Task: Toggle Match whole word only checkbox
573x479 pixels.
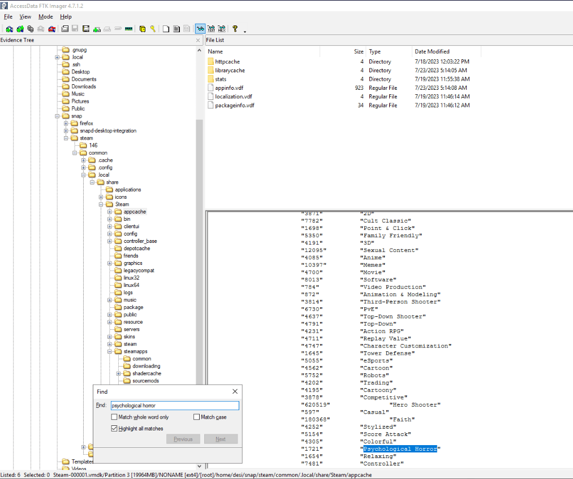Action: [x=114, y=417]
